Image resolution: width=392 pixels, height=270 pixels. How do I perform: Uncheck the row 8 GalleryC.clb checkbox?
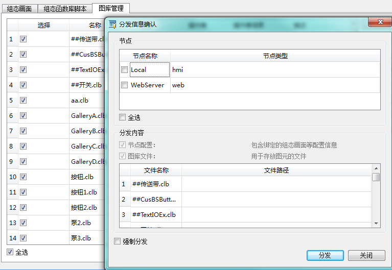[x=23, y=146]
